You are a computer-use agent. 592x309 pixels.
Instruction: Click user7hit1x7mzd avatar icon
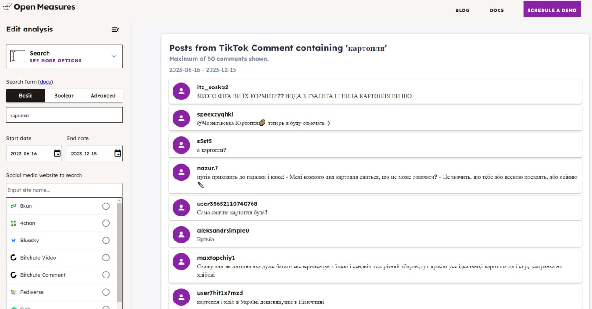pyautogui.click(x=181, y=297)
